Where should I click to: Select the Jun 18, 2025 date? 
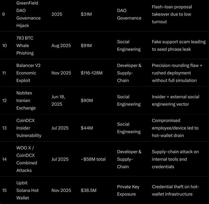(x=58, y=101)
